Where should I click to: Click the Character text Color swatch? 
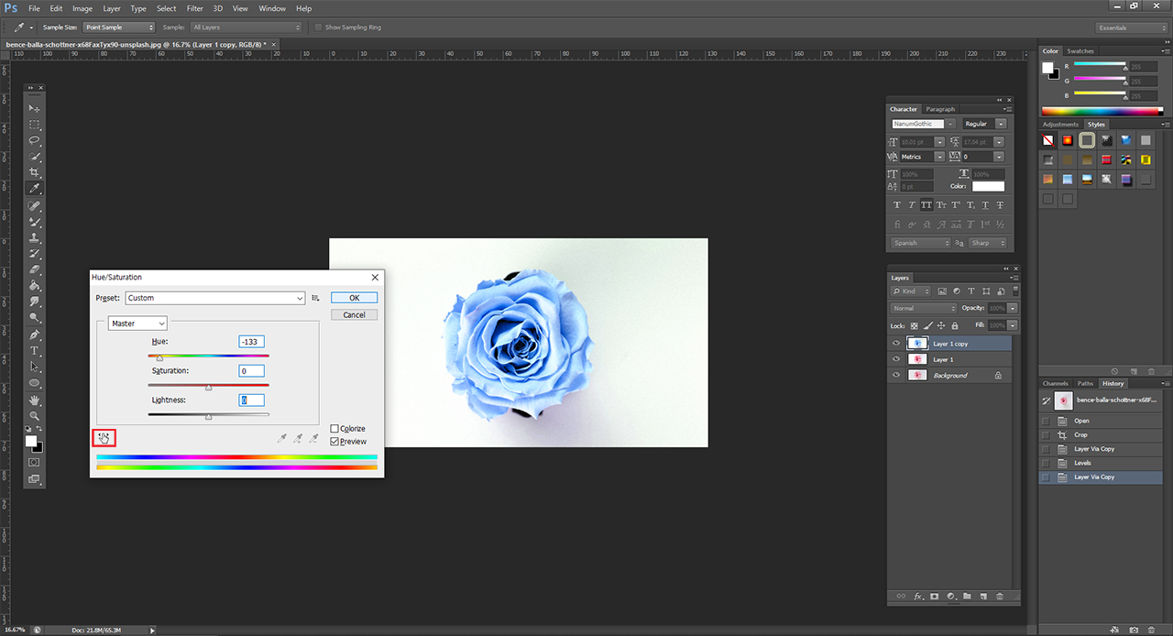coord(988,186)
